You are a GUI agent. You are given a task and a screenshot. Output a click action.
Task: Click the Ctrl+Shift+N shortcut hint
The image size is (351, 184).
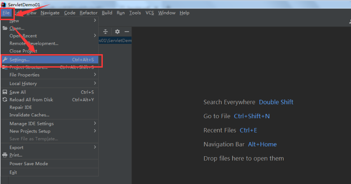pos(252,116)
